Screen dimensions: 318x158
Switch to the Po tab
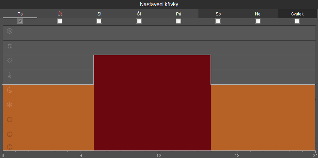point(20,14)
